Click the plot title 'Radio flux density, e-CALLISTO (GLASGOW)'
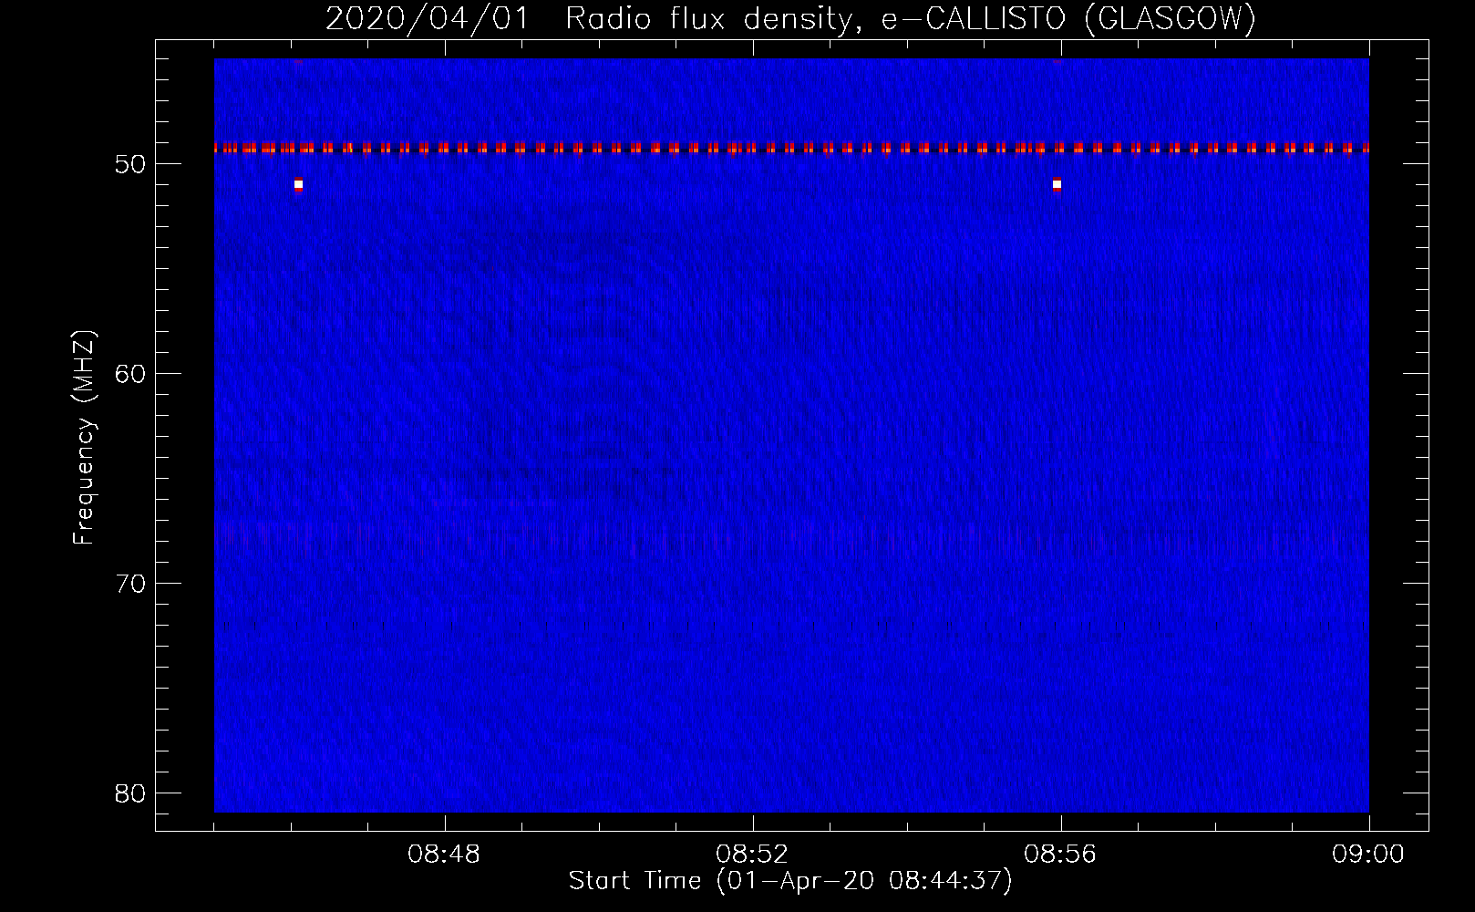Image resolution: width=1475 pixels, height=912 pixels. tap(911, 19)
